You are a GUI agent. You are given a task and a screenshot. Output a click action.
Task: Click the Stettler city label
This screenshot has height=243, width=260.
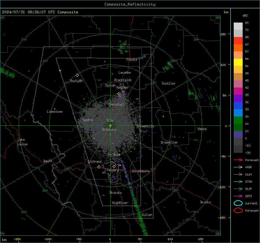pos(168,84)
